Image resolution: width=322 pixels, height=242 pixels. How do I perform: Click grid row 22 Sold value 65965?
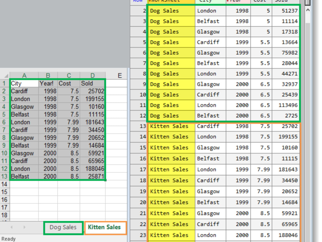tap(285, 224)
